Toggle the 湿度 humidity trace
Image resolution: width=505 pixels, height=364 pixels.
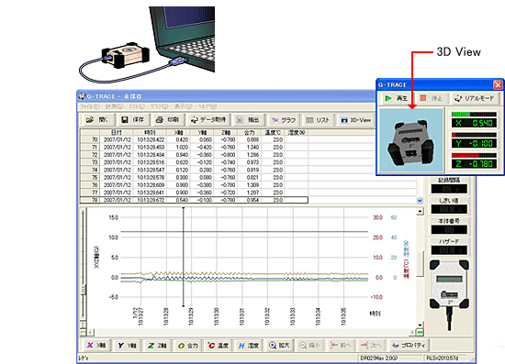coord(248,346)
